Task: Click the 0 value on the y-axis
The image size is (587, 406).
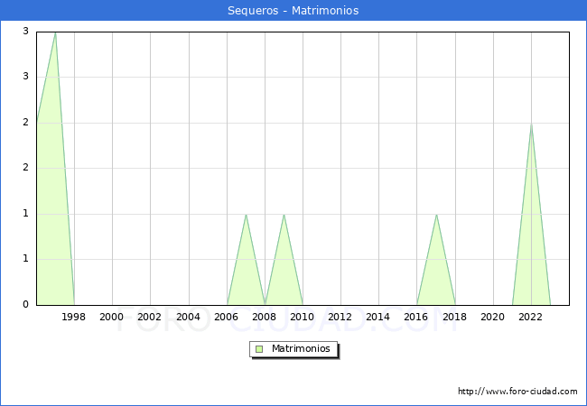Action: tap(26, 305)
